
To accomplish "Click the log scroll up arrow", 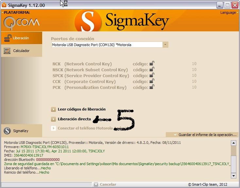I will point(233,143).
